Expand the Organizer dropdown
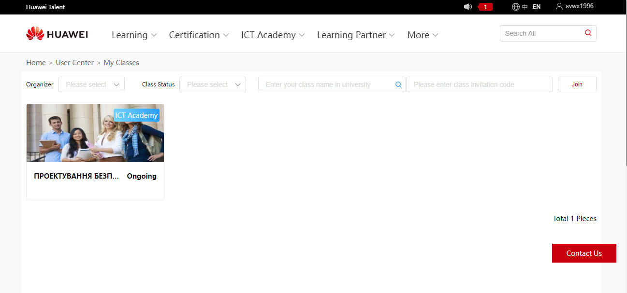Viewport: 627px width, 293px height. pos(91,84)
